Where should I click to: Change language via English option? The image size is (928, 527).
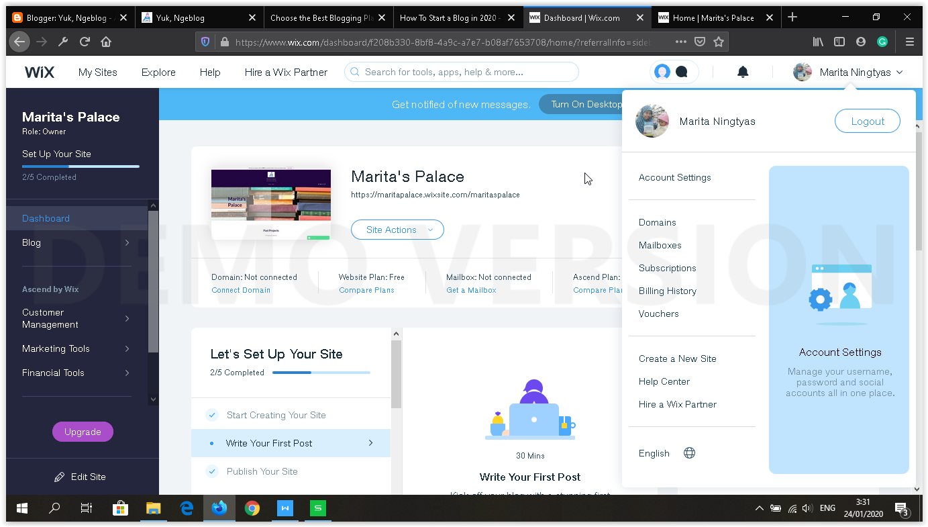[654, 453]
